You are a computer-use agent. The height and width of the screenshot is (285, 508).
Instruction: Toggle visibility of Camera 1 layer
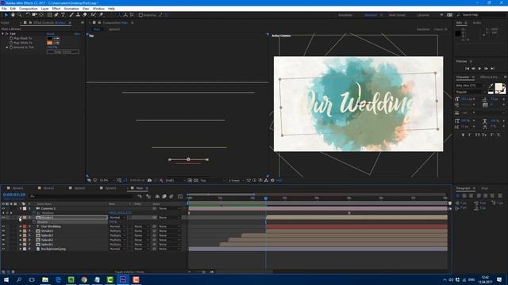[3, 209]
